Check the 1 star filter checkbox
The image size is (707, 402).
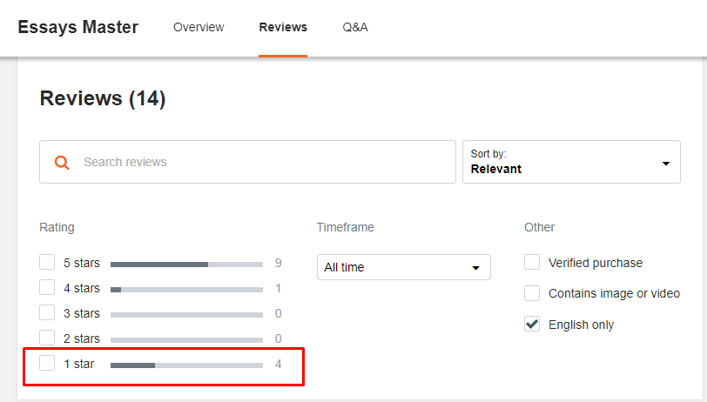coord(47,363)
